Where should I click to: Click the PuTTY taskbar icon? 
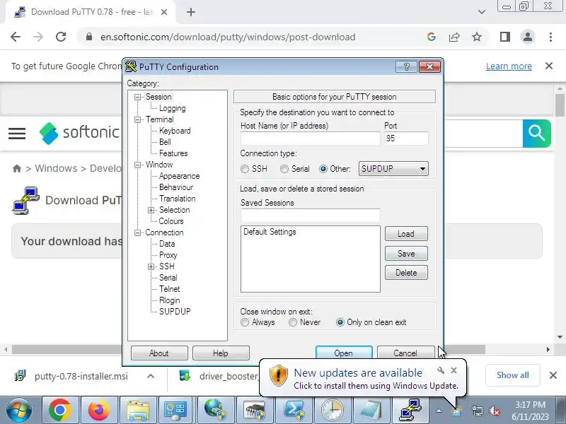(x=410, y=411)
